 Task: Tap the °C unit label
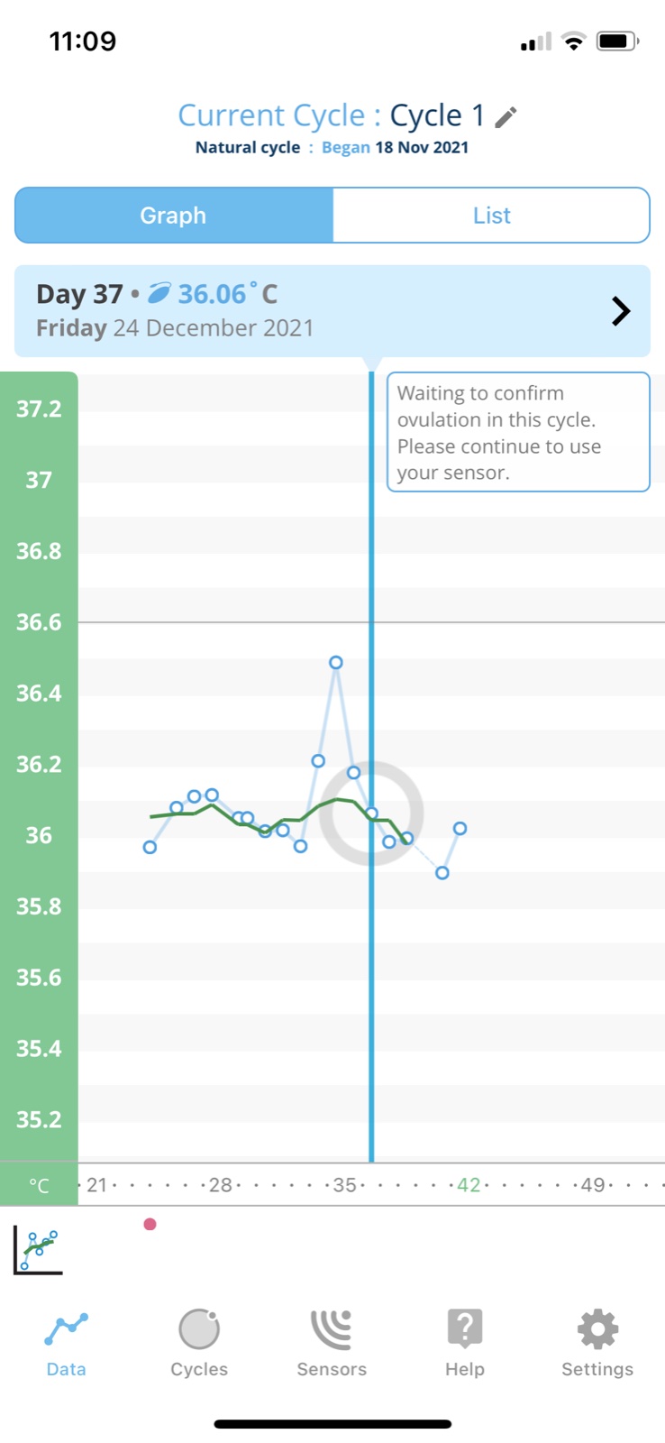click(39, 1185)
